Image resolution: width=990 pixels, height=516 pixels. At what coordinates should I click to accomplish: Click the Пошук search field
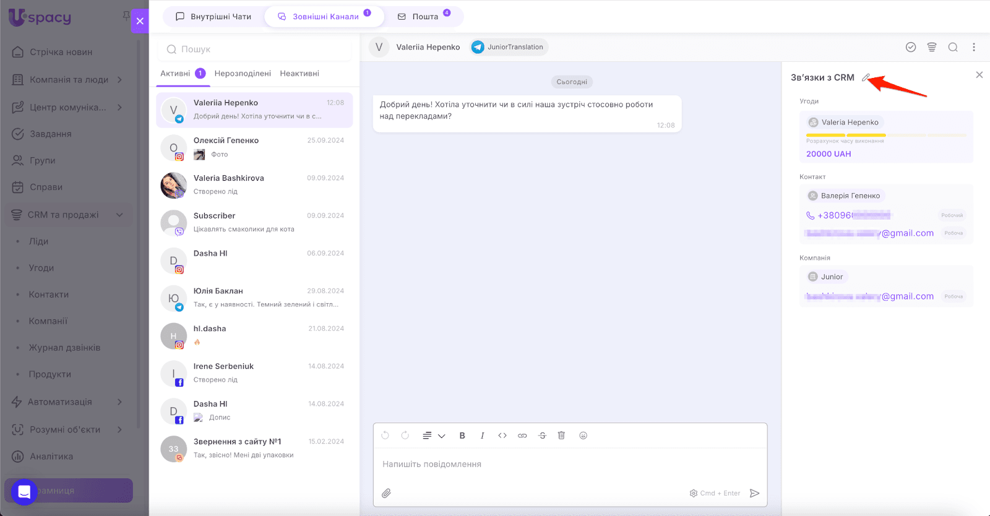tap(255, 49)
